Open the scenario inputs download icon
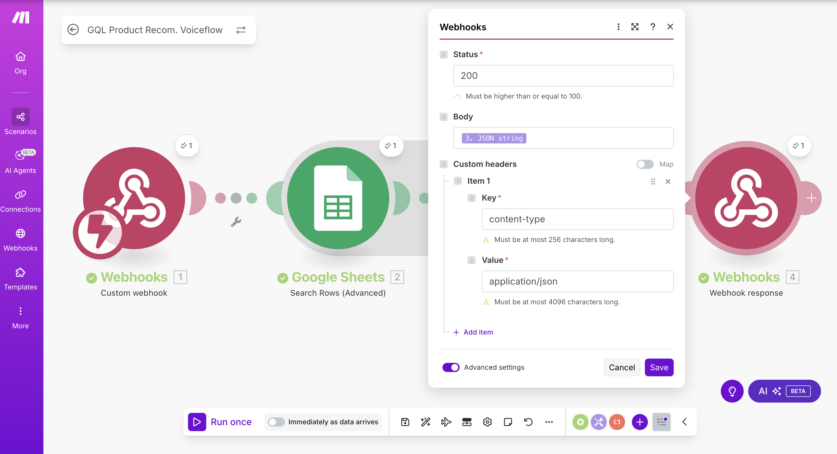 click(466, 422)
